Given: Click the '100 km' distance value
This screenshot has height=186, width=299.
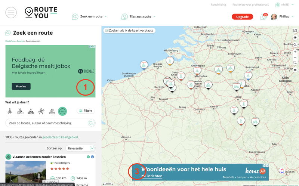Looking at the screenshot, I should 61,178.
